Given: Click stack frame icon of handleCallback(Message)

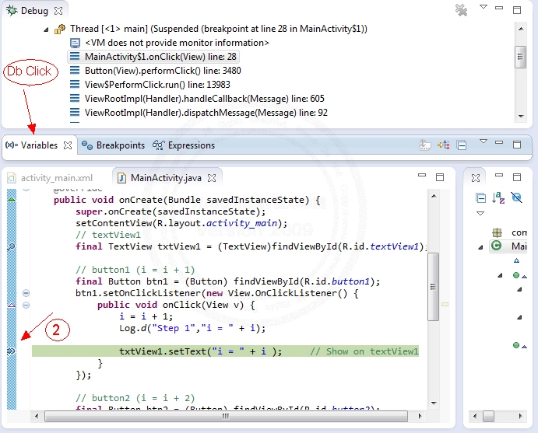Looking at the screenshot, I should (x=75, y=98).
